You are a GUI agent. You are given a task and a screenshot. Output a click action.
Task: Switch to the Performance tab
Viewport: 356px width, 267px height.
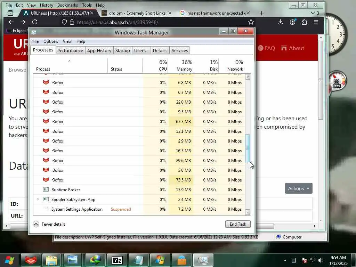[x=70, y=50]
